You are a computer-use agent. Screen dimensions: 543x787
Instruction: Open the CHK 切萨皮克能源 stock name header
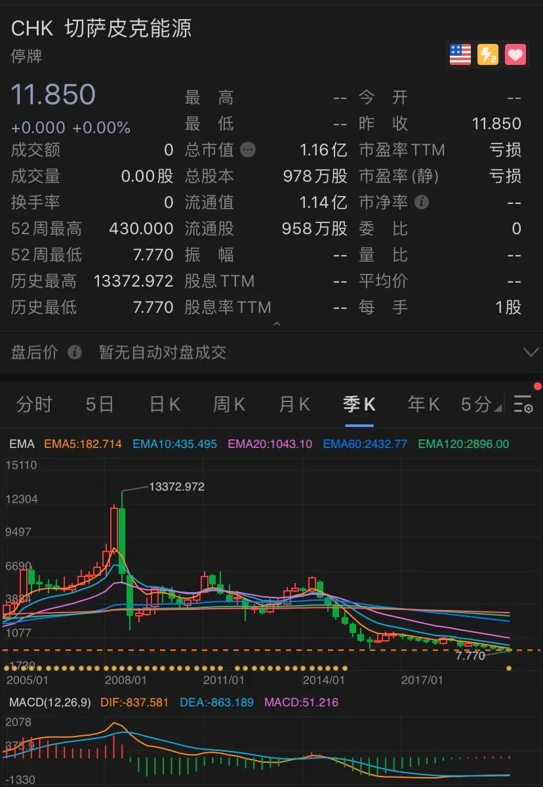coord(102,28)
